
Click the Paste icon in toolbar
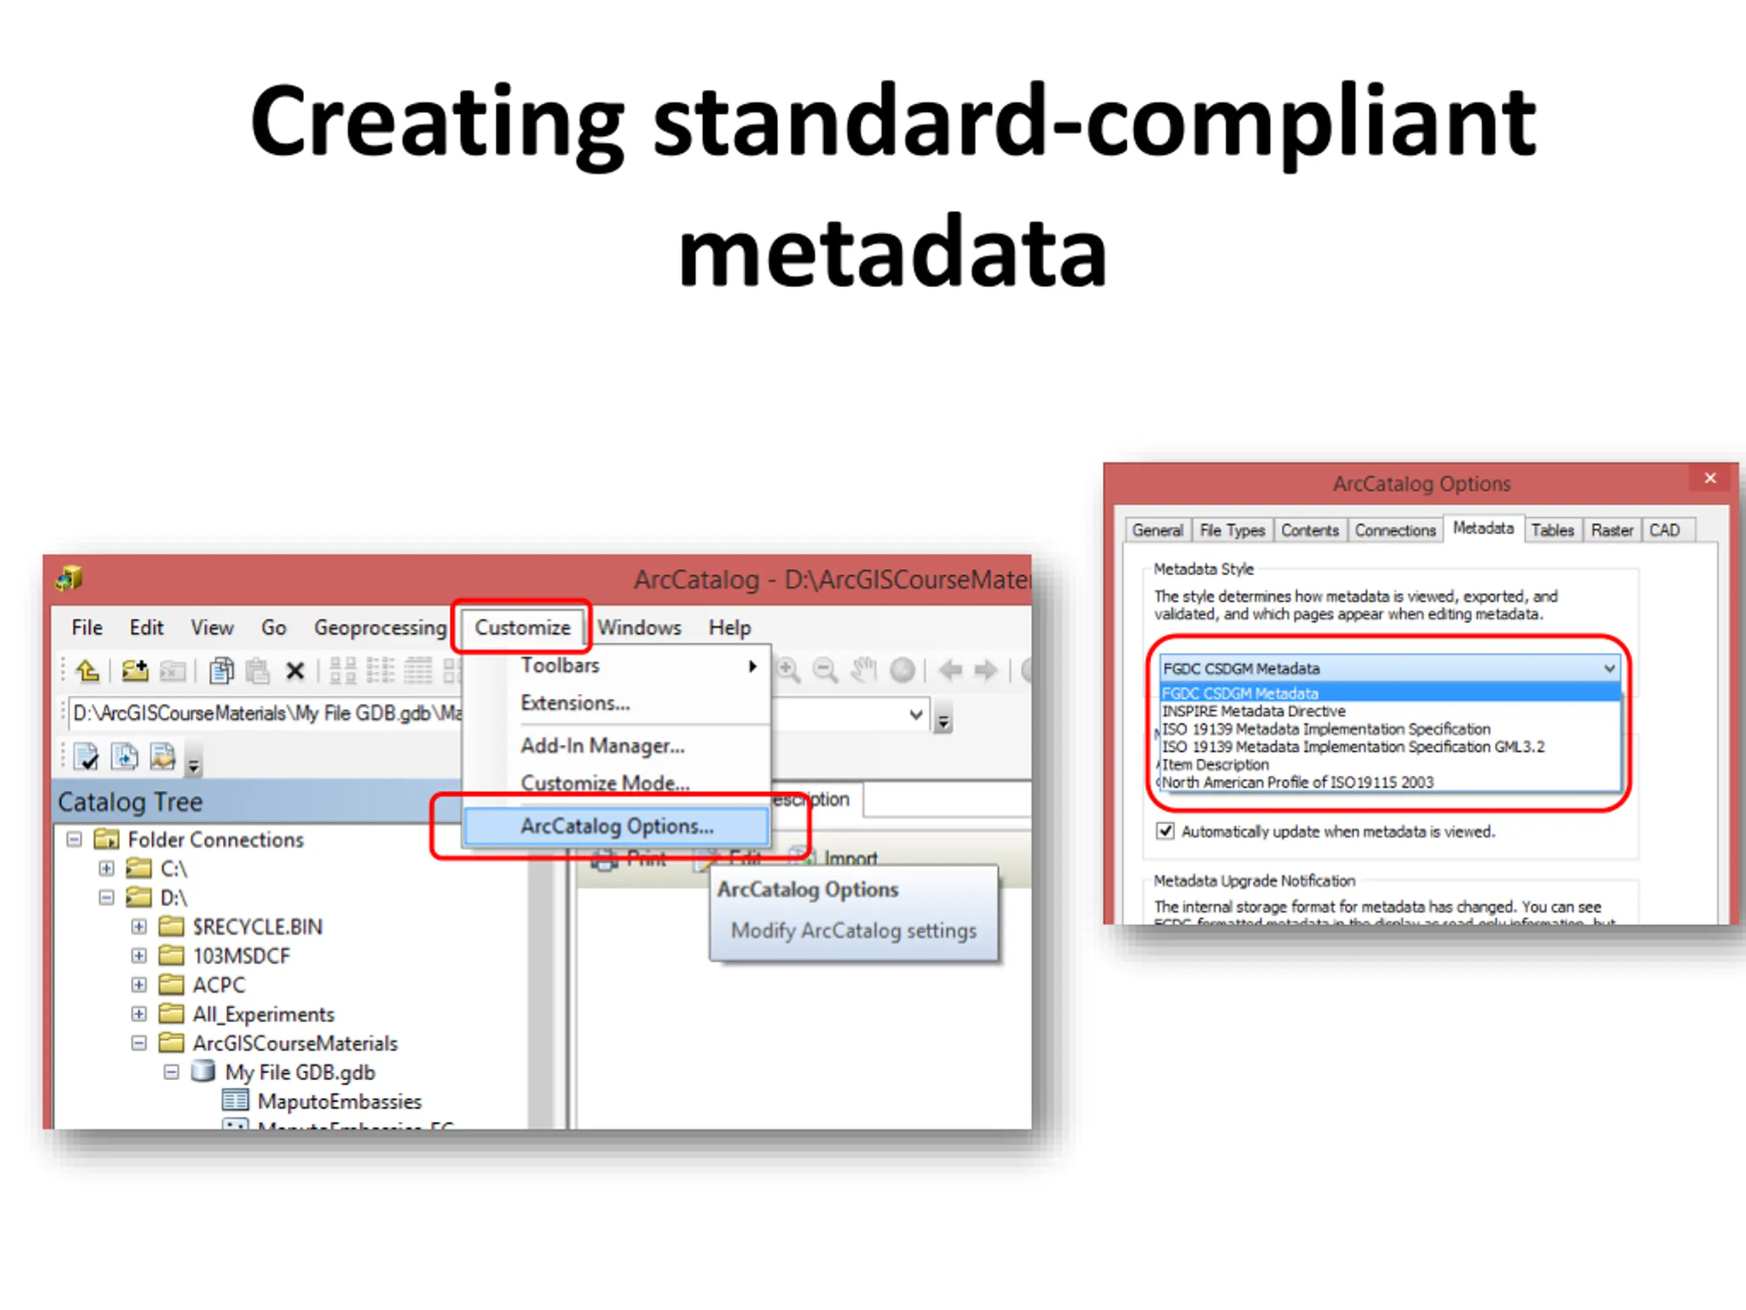257,671
